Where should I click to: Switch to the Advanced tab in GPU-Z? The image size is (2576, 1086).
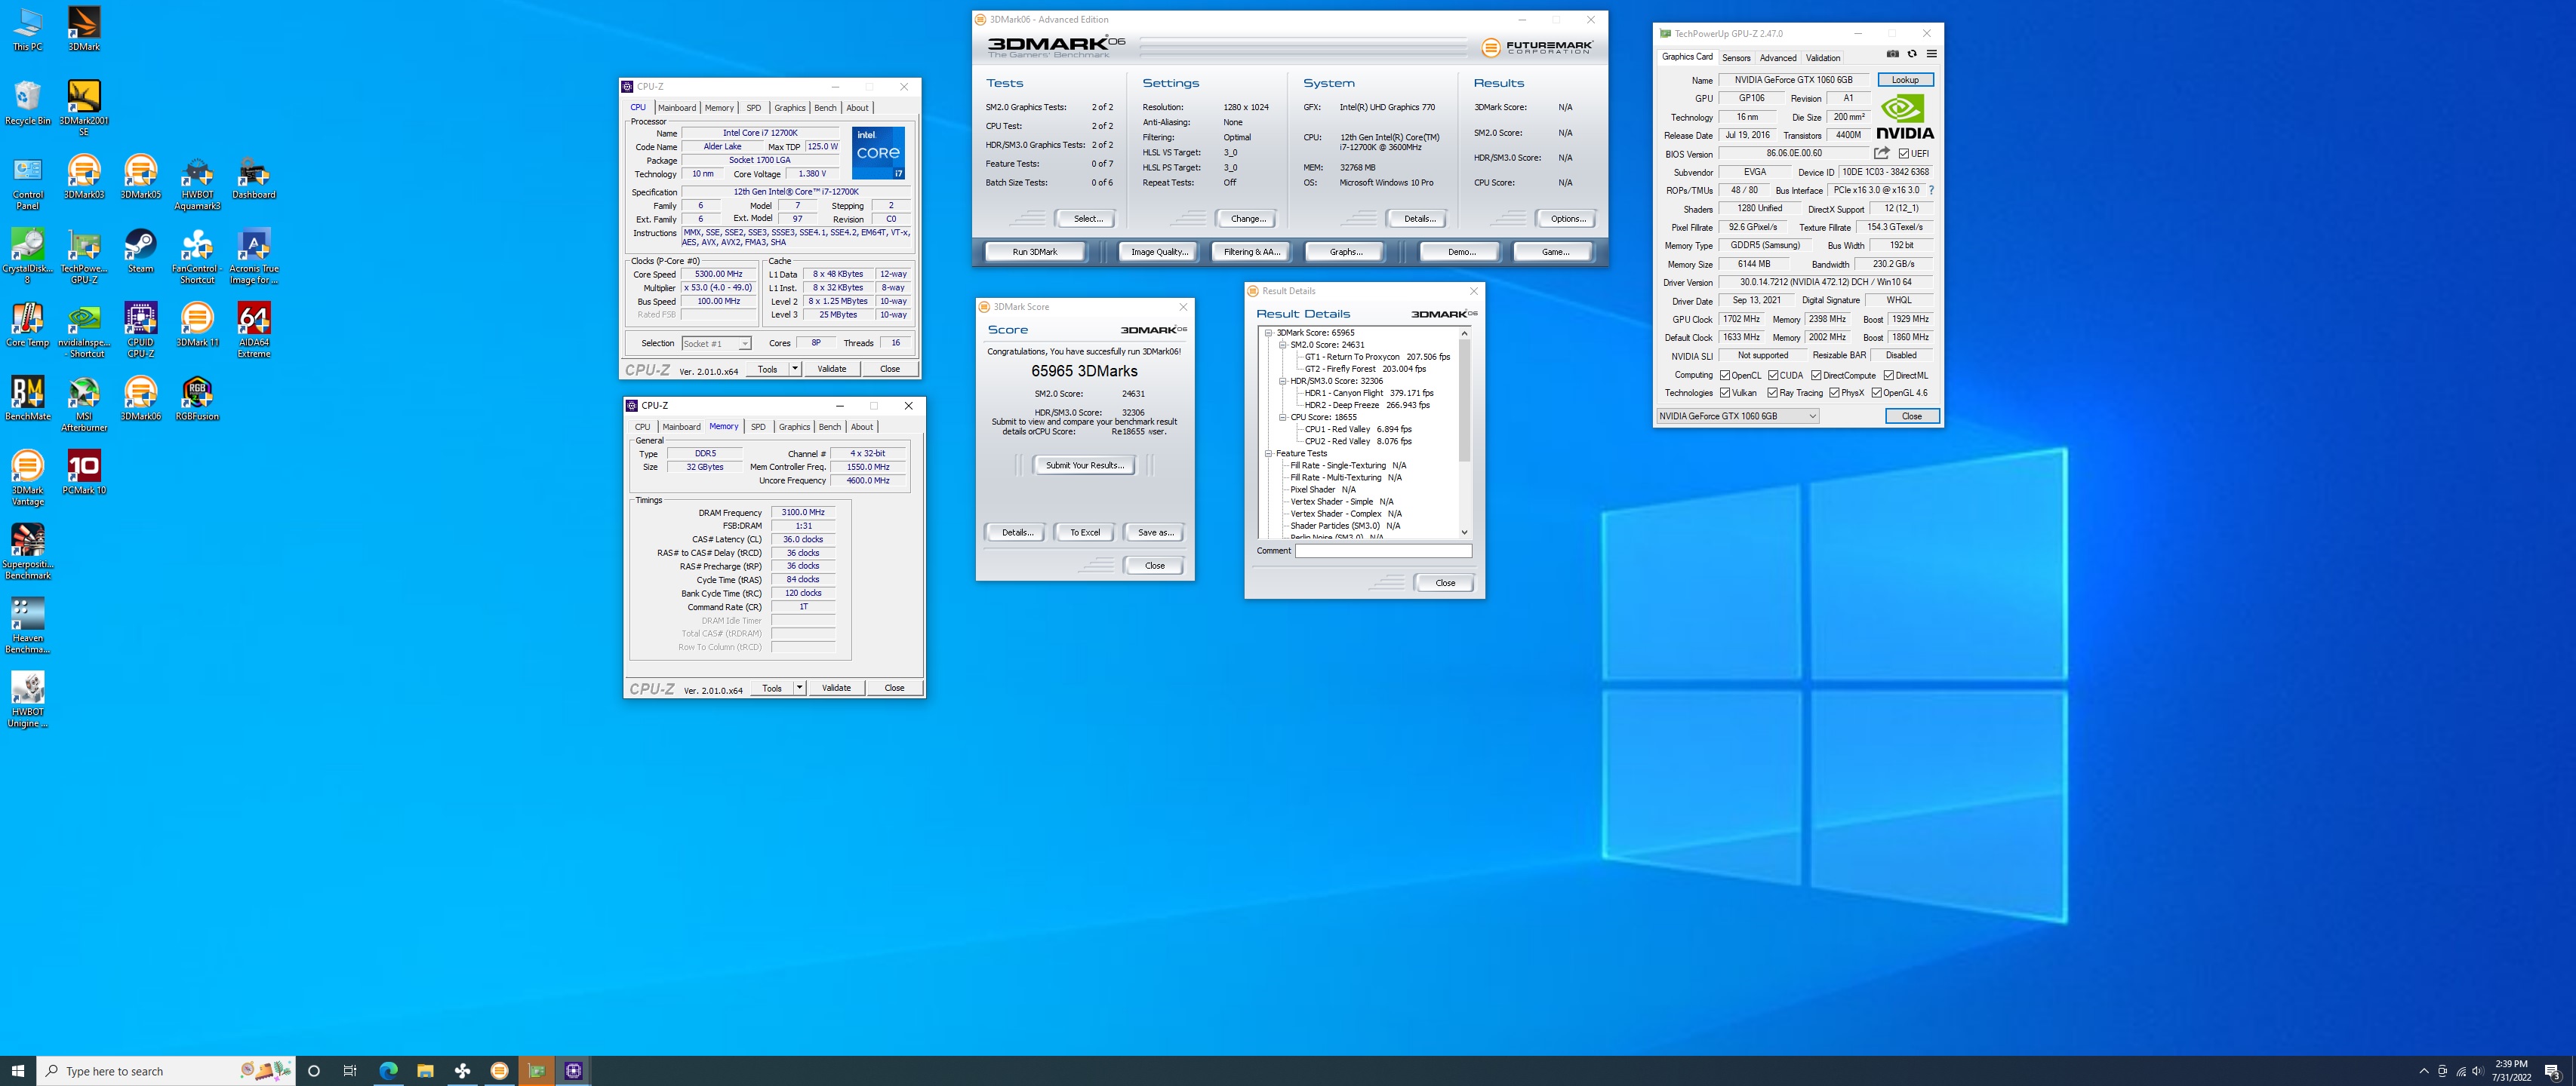coord(1777,58)
